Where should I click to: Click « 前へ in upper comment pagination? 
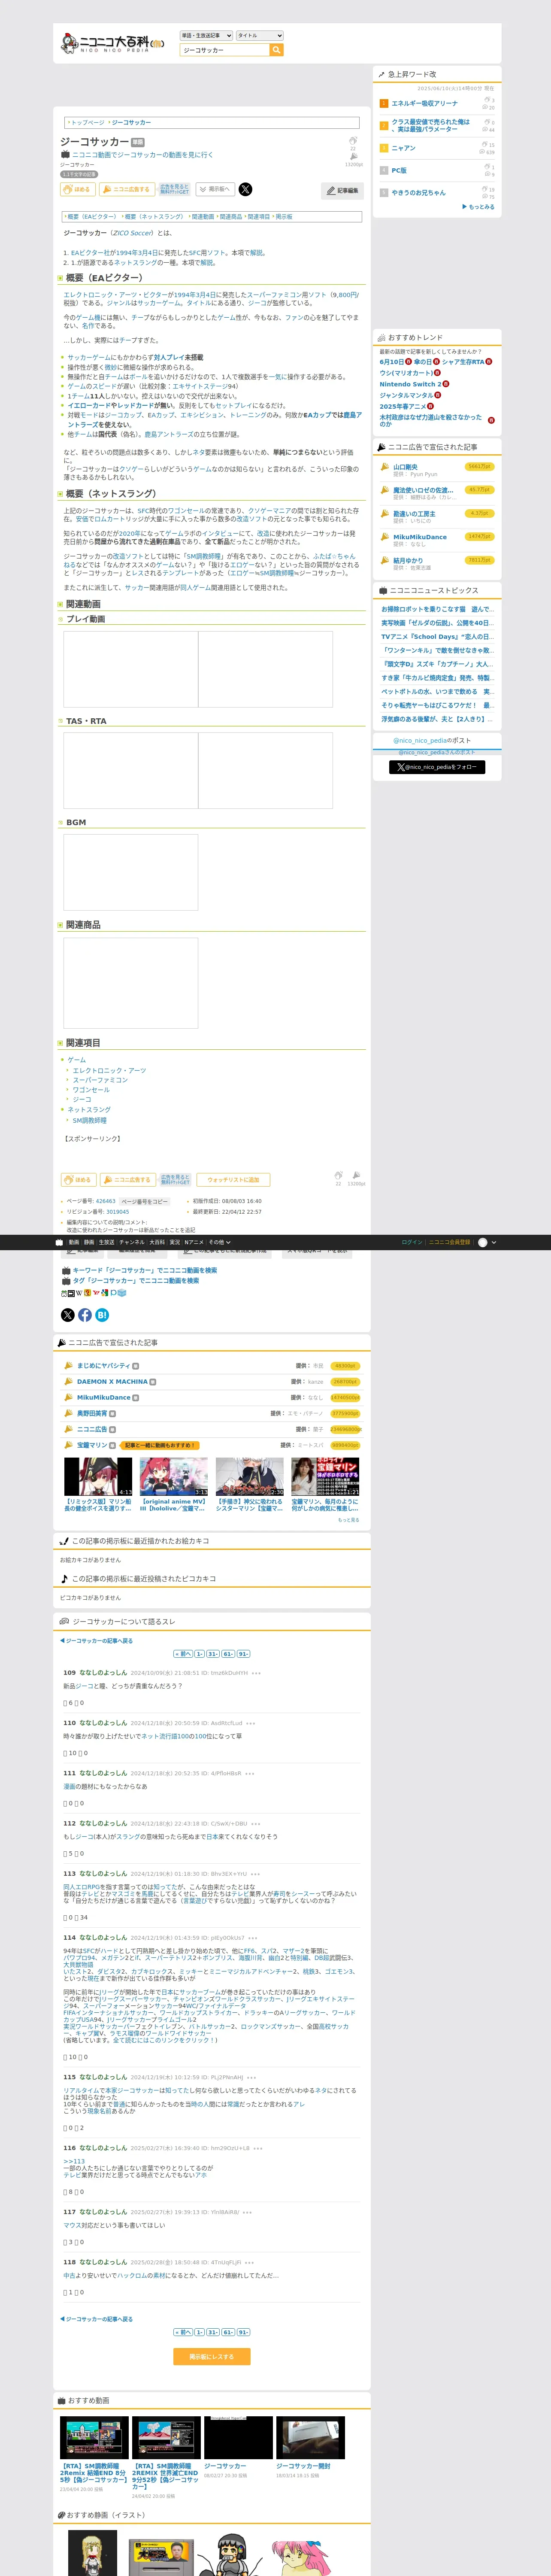coord(183,1654)
